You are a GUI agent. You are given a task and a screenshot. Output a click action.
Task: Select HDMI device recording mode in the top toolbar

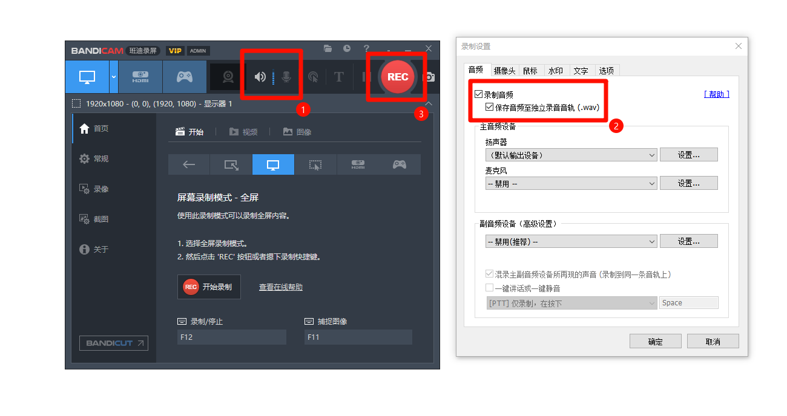pos(140,77)
